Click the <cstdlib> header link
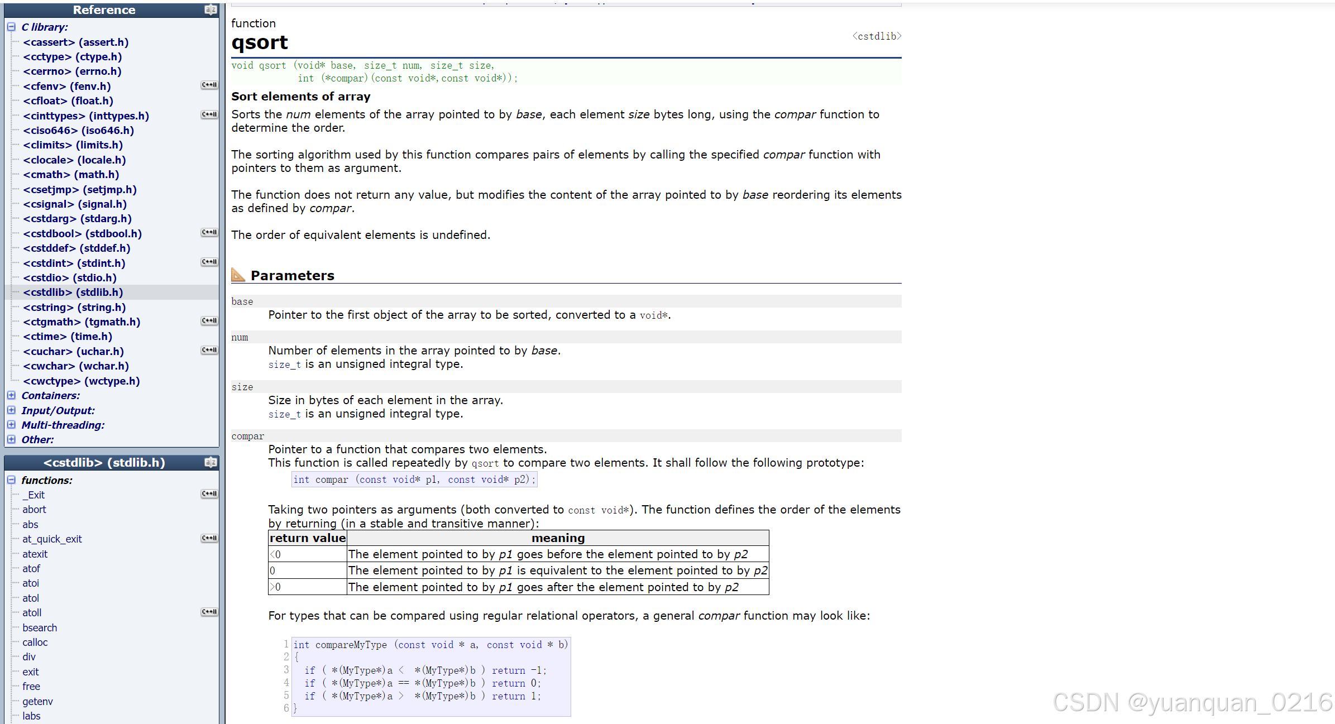The image size is (1335, 724). (877, 36)
